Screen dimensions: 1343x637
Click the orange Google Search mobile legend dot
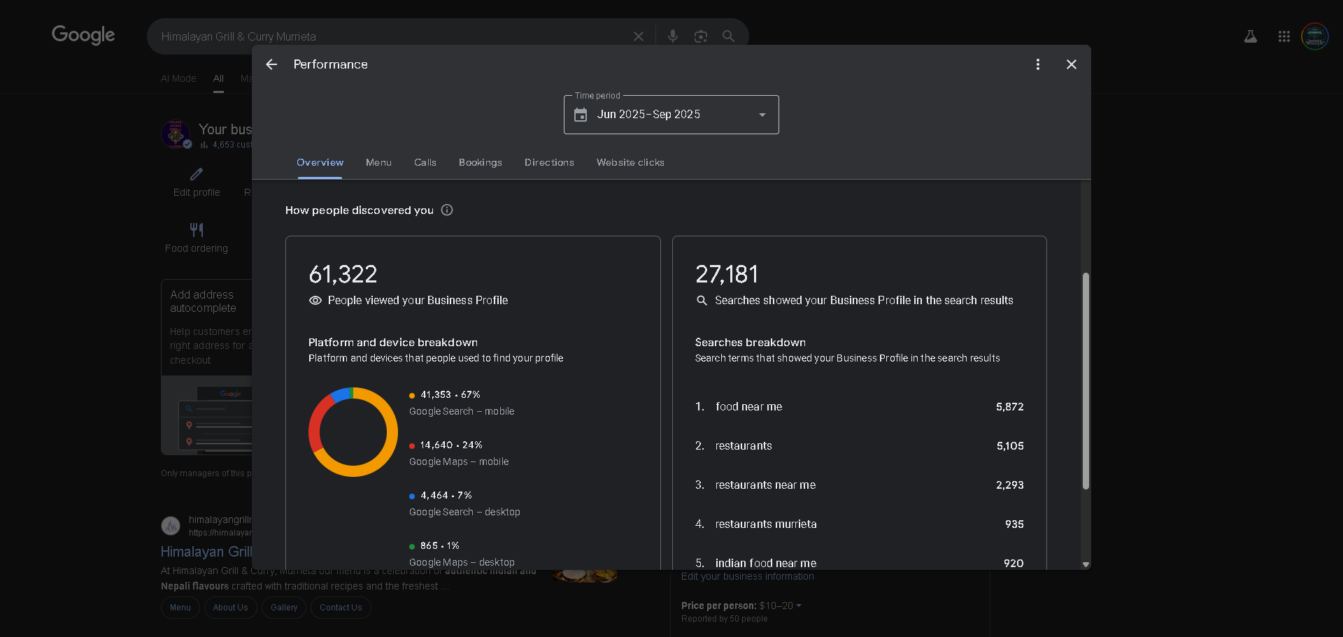point(412,396)
